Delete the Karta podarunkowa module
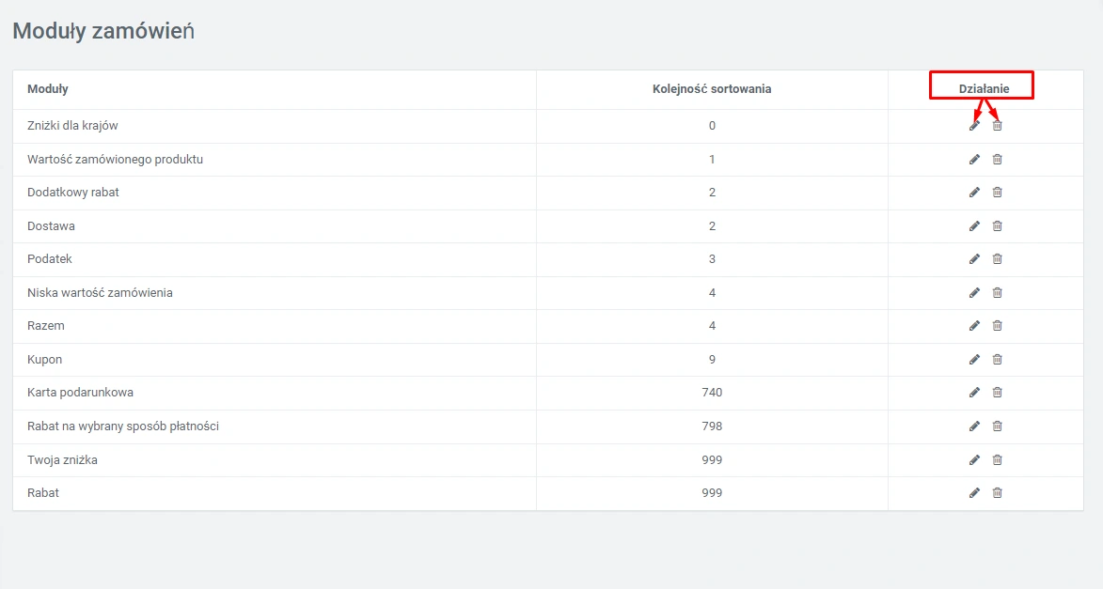Viewport: 1103px width, 589px height. tap(998, 393)
